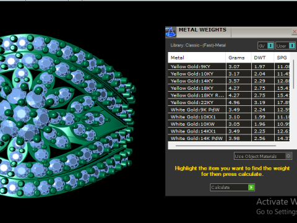Select the White Gold:9K PdW row
This screenshot has height=223, width=297.
[229, 110]
